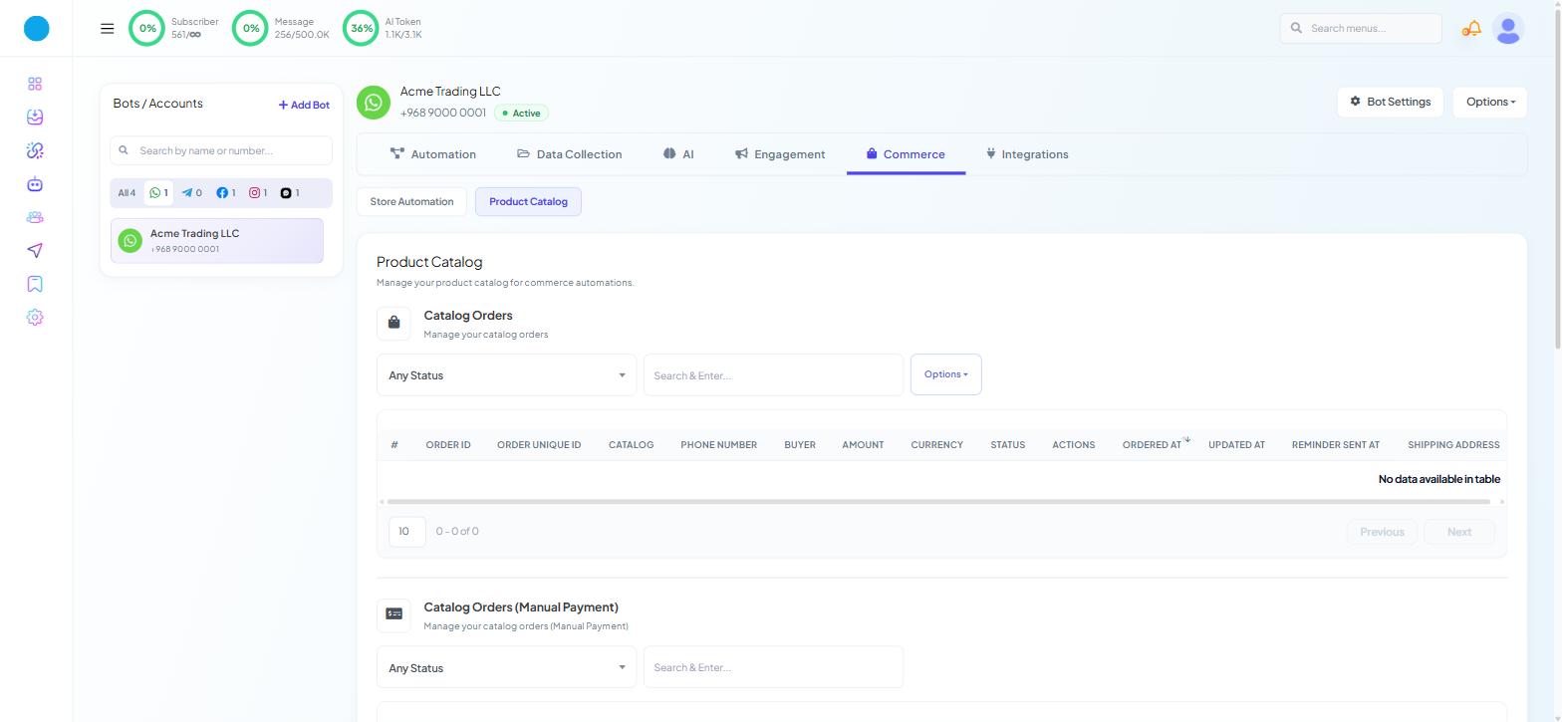The width and height of the screenshot is (1562, 722).
Task: Focus the Catalog Orders Search & Enter field
Action: tap(773, 375)
